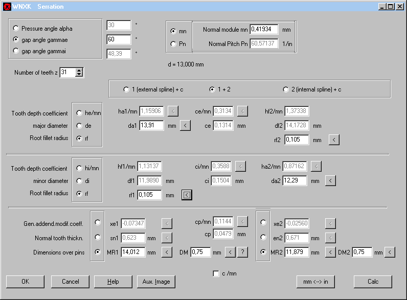Choose Normal Pitch Pn radio button
This screenshot has height=300, width=407.
(x=173, y=44)
